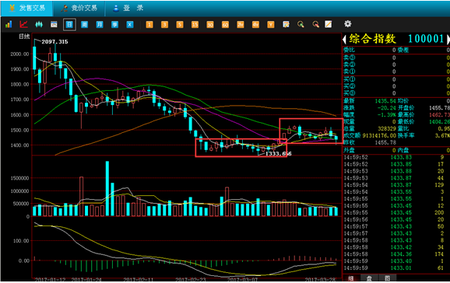Open the drawing line tool icon
Viewport: 450px width, 283px height.
328,24
